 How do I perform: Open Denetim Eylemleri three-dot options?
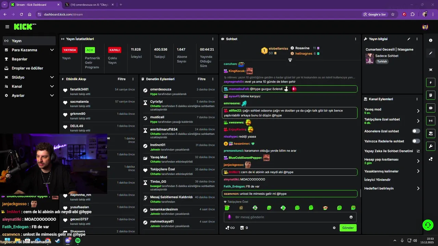[213, 79]
